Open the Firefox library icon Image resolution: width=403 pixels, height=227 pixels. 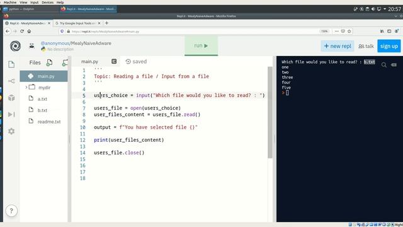(382, 31)
